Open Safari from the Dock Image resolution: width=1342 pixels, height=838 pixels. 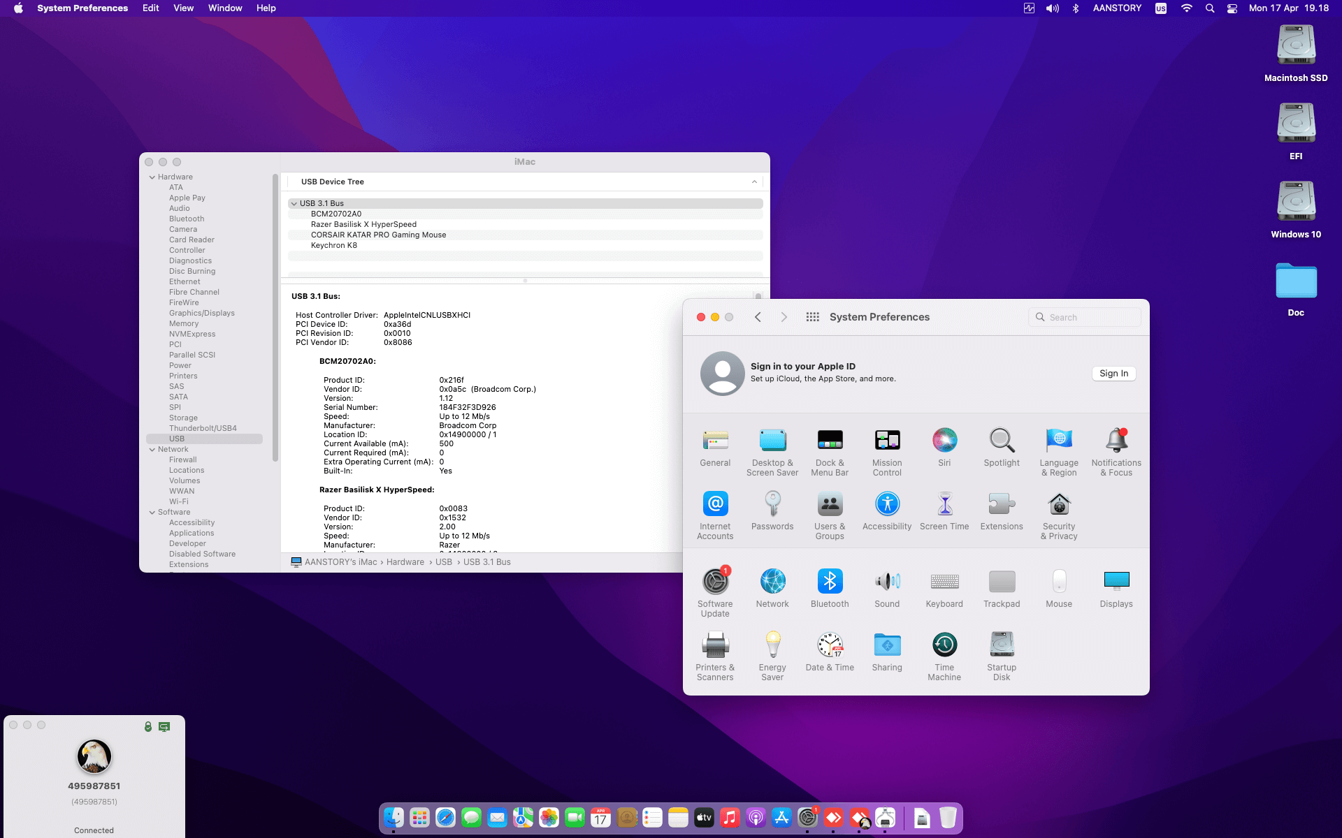[445, 817]
